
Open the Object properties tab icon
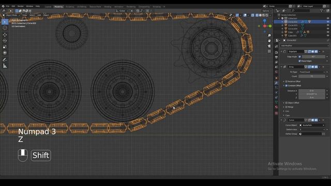point(276,78)
